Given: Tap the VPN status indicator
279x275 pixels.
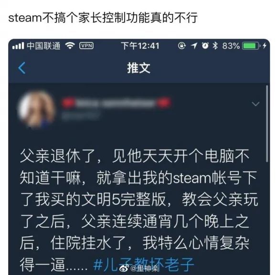Looking at the screenshot, I should tap(86, 46).
